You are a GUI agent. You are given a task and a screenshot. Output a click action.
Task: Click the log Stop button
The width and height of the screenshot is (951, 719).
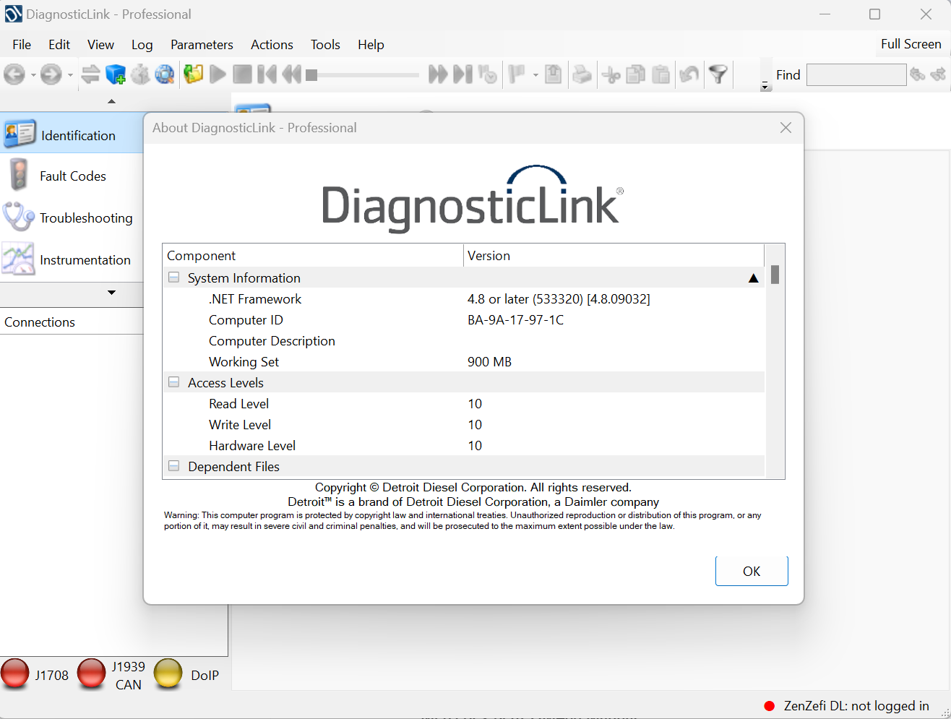243,74
